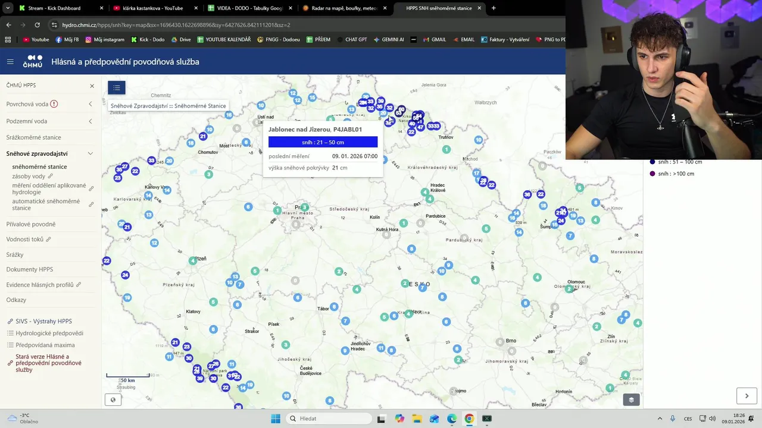
Task: Select sněhoměrné stanice sub-item
Action: [39, 167]
